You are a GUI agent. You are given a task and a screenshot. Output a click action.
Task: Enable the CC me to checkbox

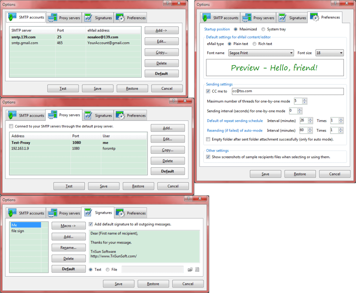[x=208, y=91]
